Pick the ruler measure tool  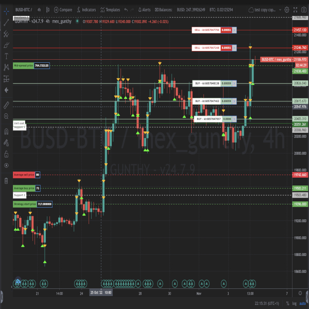click(x=6, y=105)
